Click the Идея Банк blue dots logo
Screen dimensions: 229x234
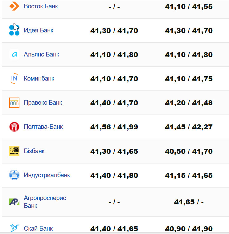14,30
